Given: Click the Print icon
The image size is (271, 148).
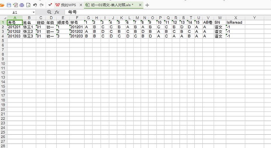Looking at the screenshot, I should (x=22, y=5).
